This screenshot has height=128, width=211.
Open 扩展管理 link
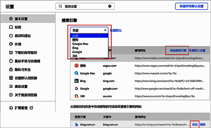pos(21,108)
